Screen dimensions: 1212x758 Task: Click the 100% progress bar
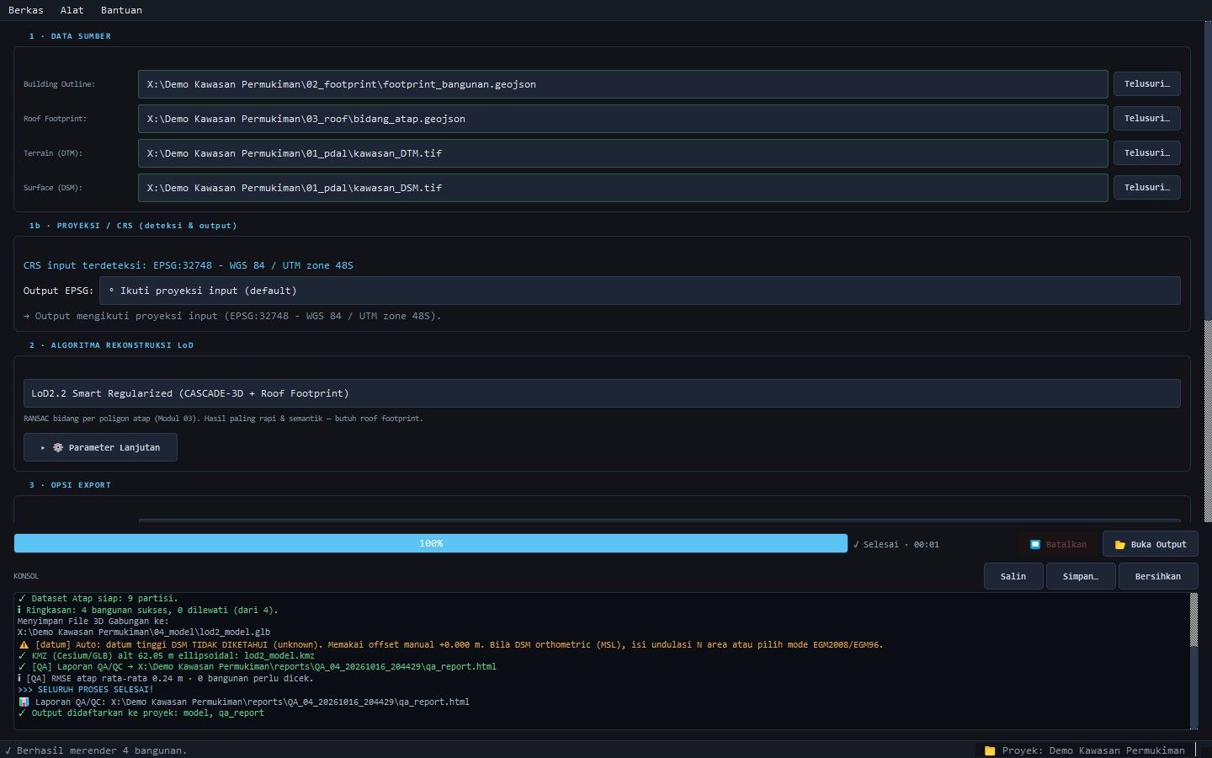[x=430, y=543]
